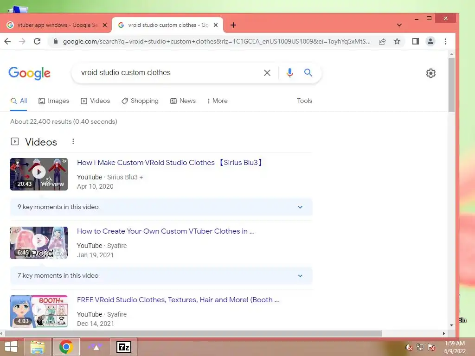Switch to Images results
Image resolution: width=475 pixels, height=356 pixels.
click(x=54, y=101)
